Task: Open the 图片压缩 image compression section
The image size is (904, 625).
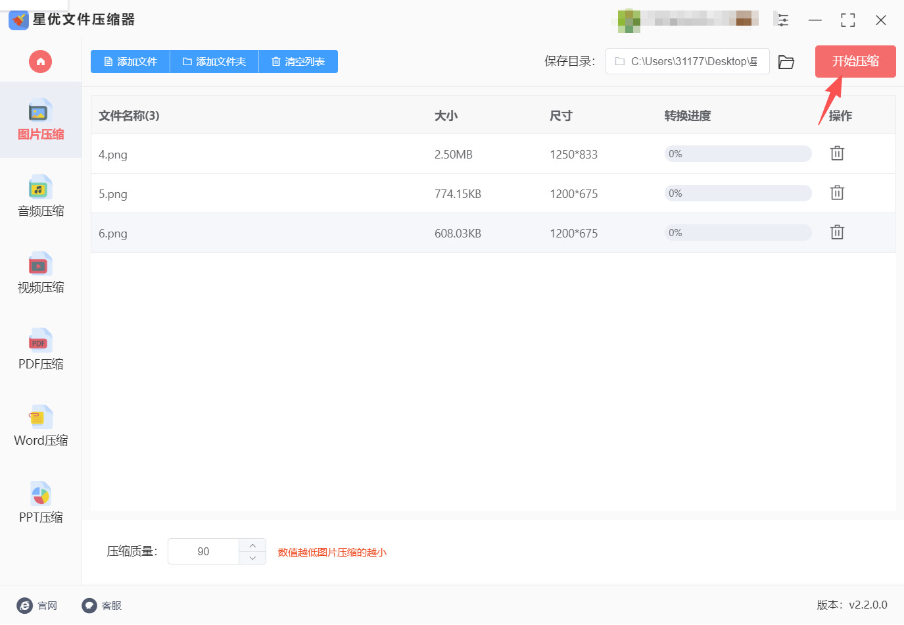Action: click(41, 120)
